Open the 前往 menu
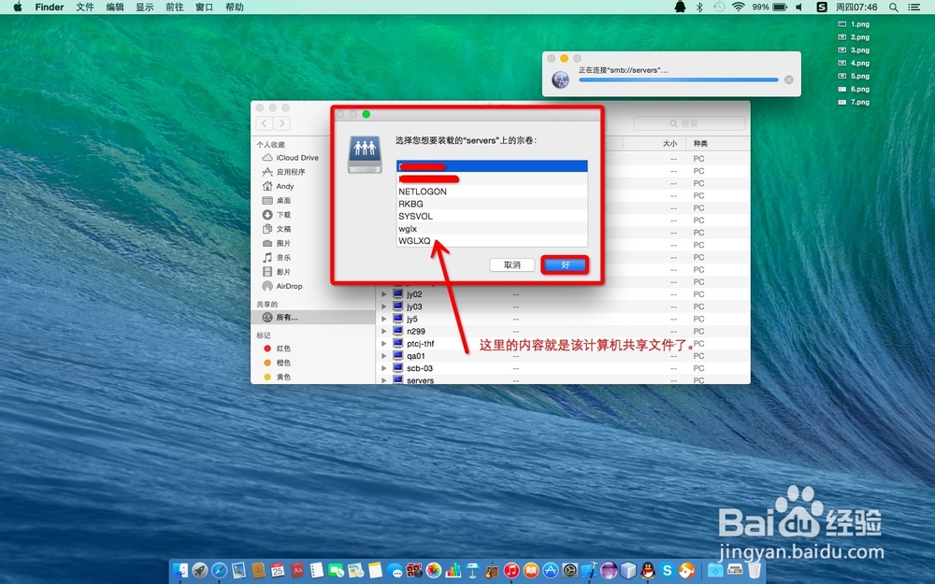This screenshot has width=935, height=584. (175, 7)
